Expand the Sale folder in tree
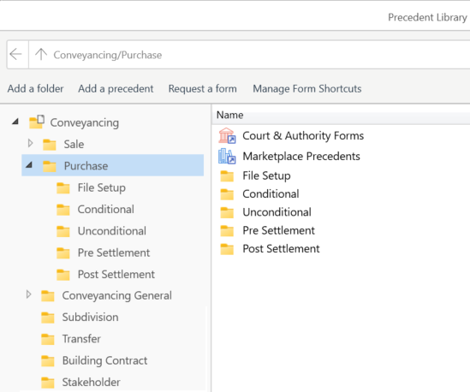 click(x=30, y=143)
